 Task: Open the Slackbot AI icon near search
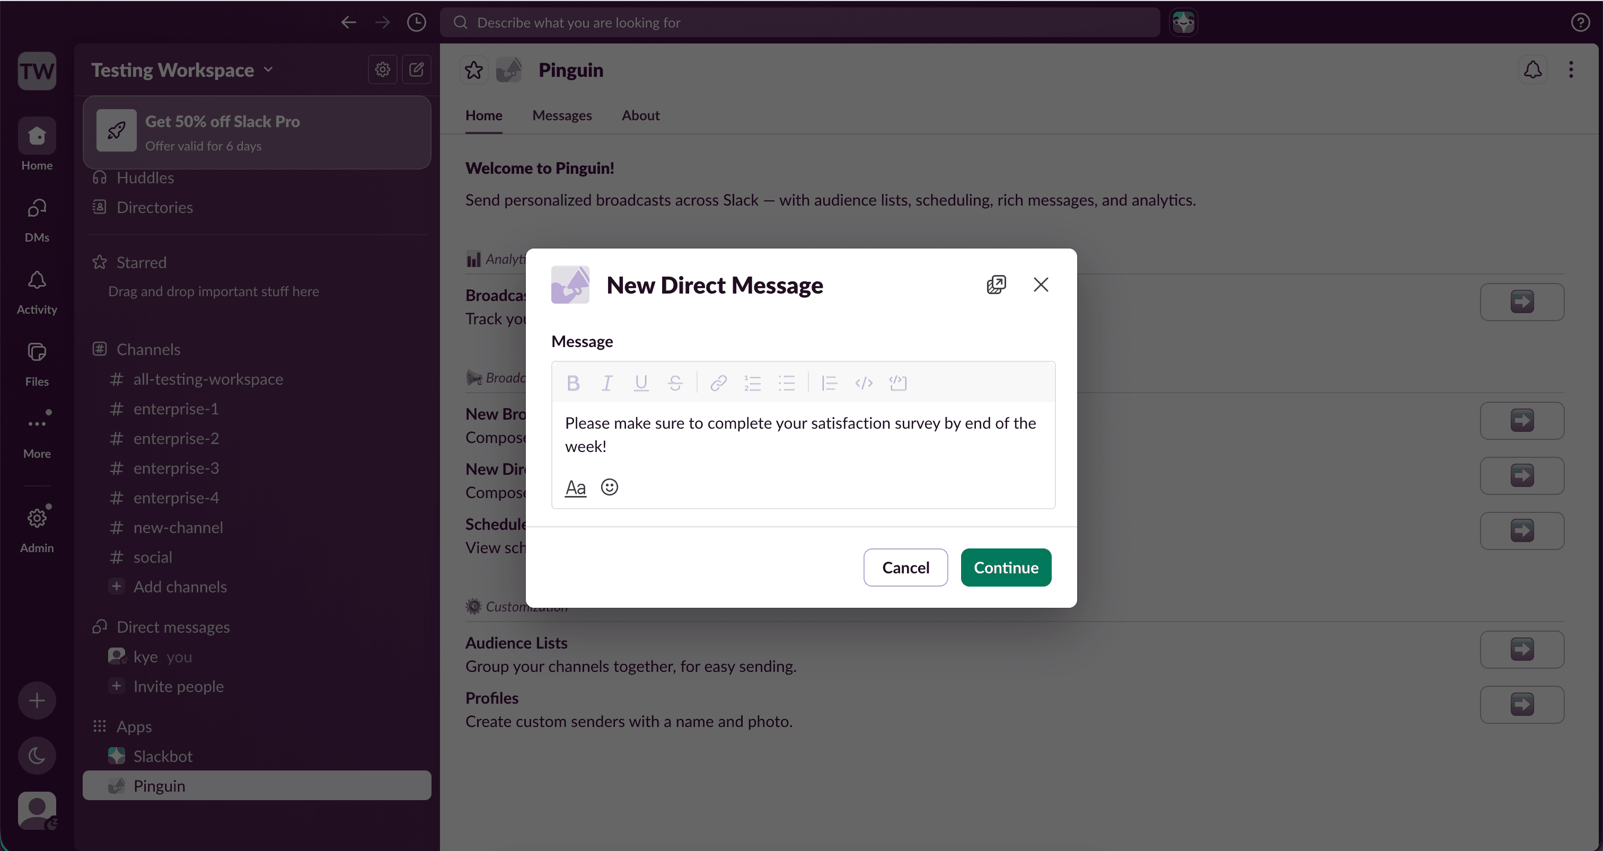[1184, 22]
